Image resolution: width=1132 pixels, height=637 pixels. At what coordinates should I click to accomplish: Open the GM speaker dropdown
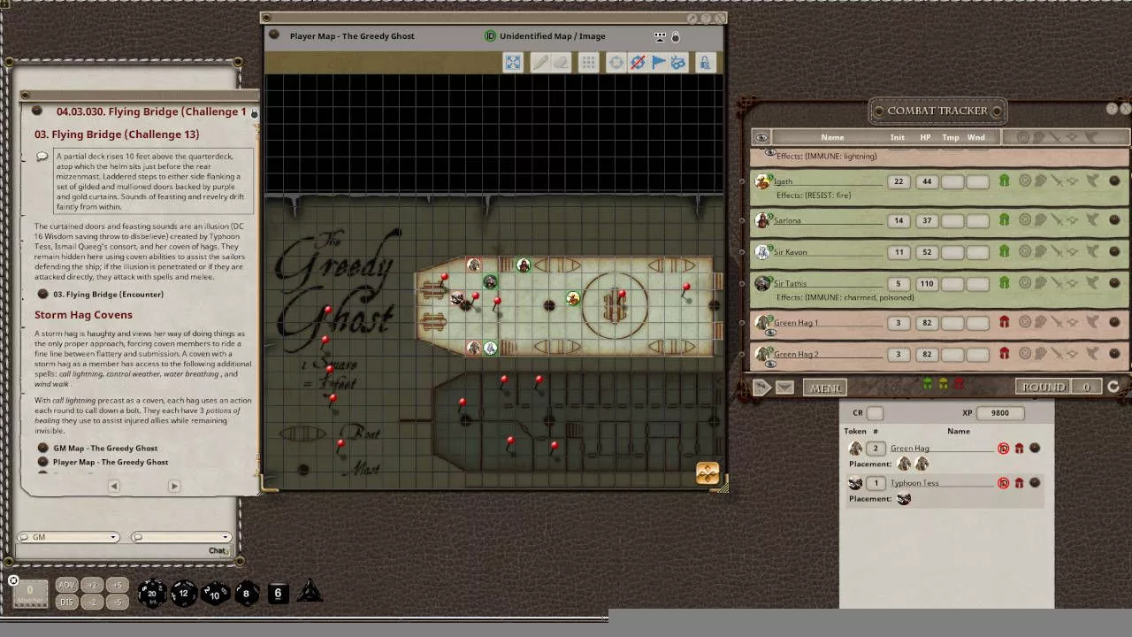pyautogui.click(x=69, y=537)
